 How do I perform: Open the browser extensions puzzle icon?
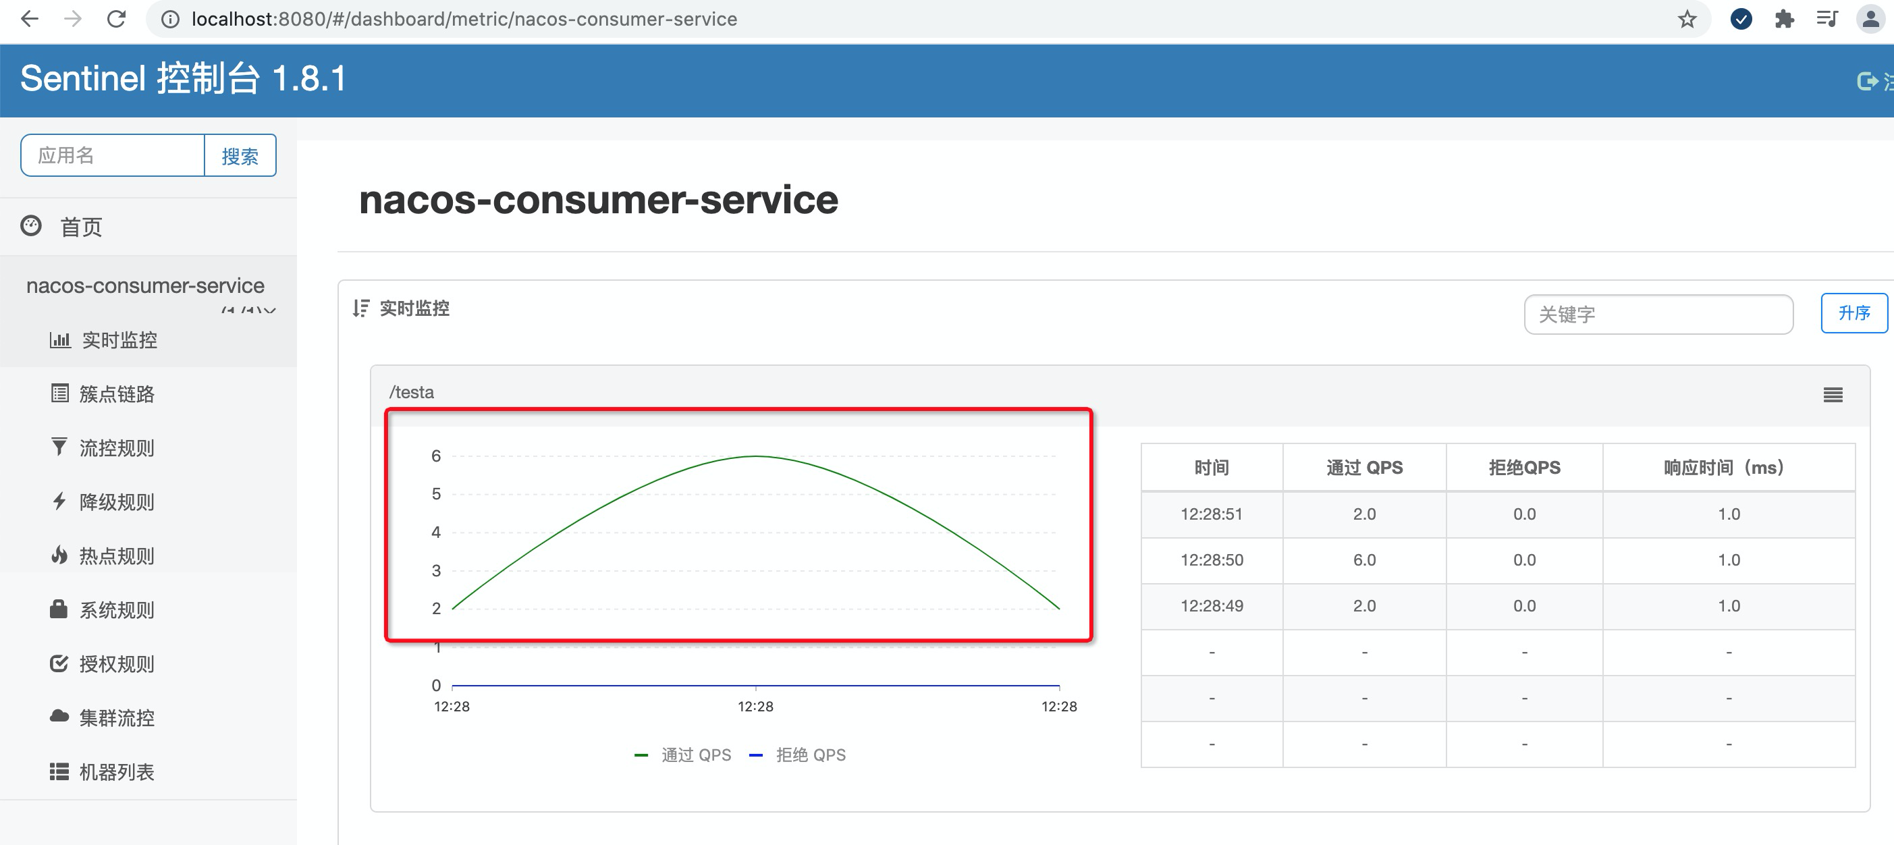(1784, 19)
